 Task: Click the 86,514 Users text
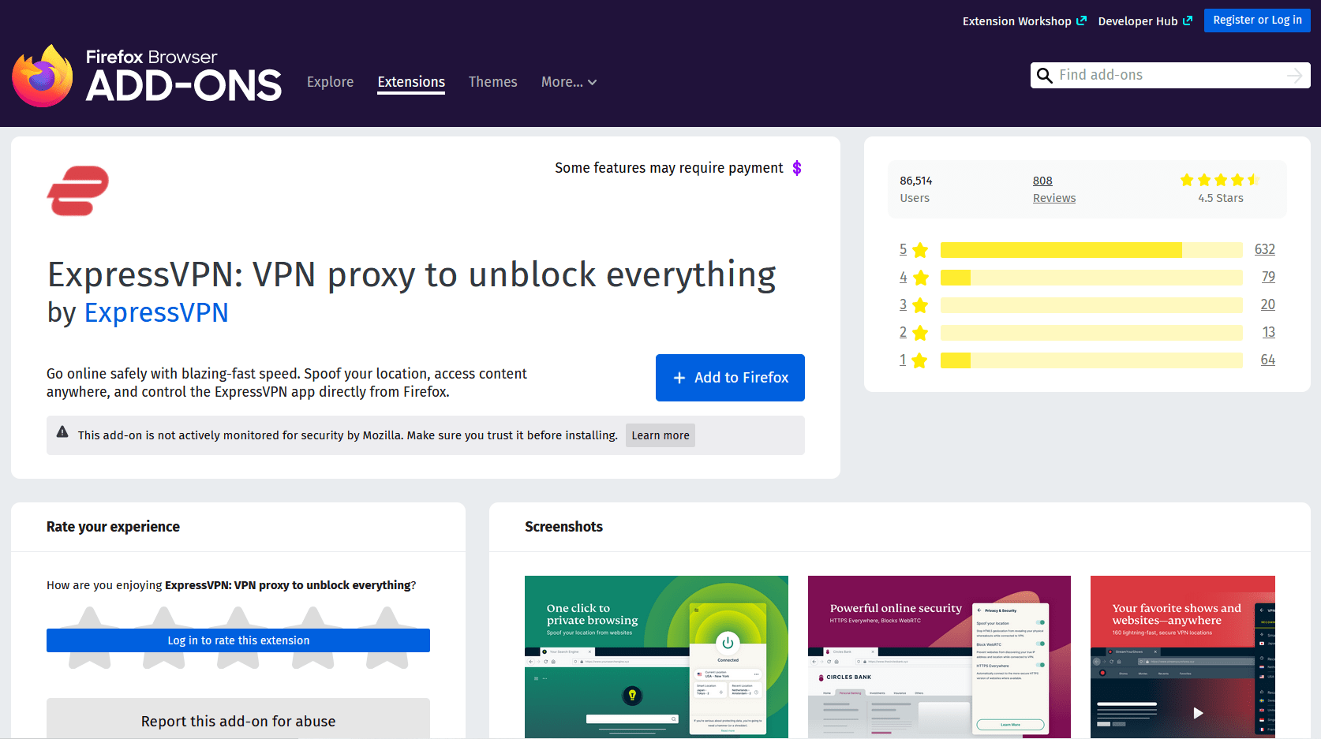[x=916, y=189]
